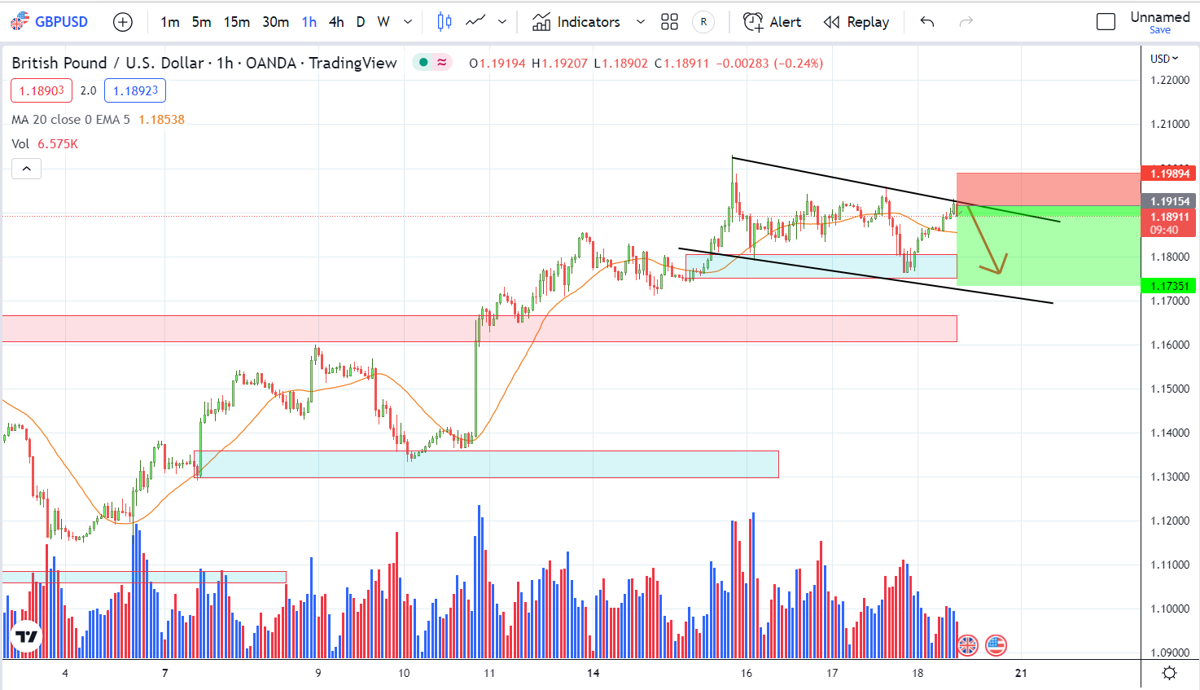Select the 1m timeframe
Image resolution: width=1200 pixels, height=690 pixels.
[170, 22]
